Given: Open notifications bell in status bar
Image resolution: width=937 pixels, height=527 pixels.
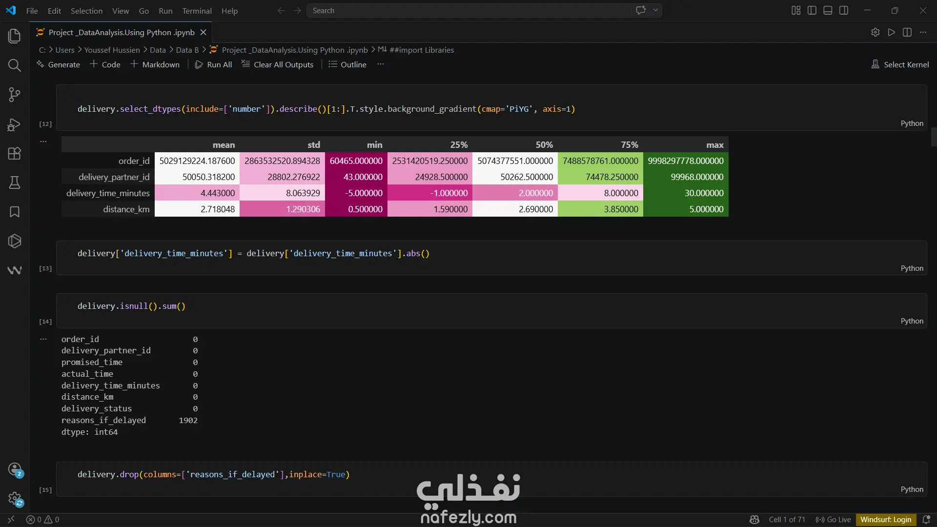Looking at the screenshot, I should point(926,520).
